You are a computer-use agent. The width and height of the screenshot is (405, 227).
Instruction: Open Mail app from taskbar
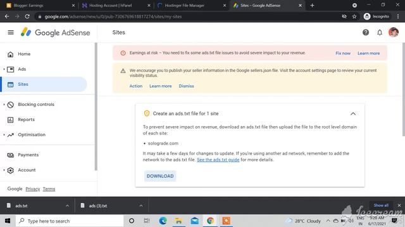pos(194,221)
